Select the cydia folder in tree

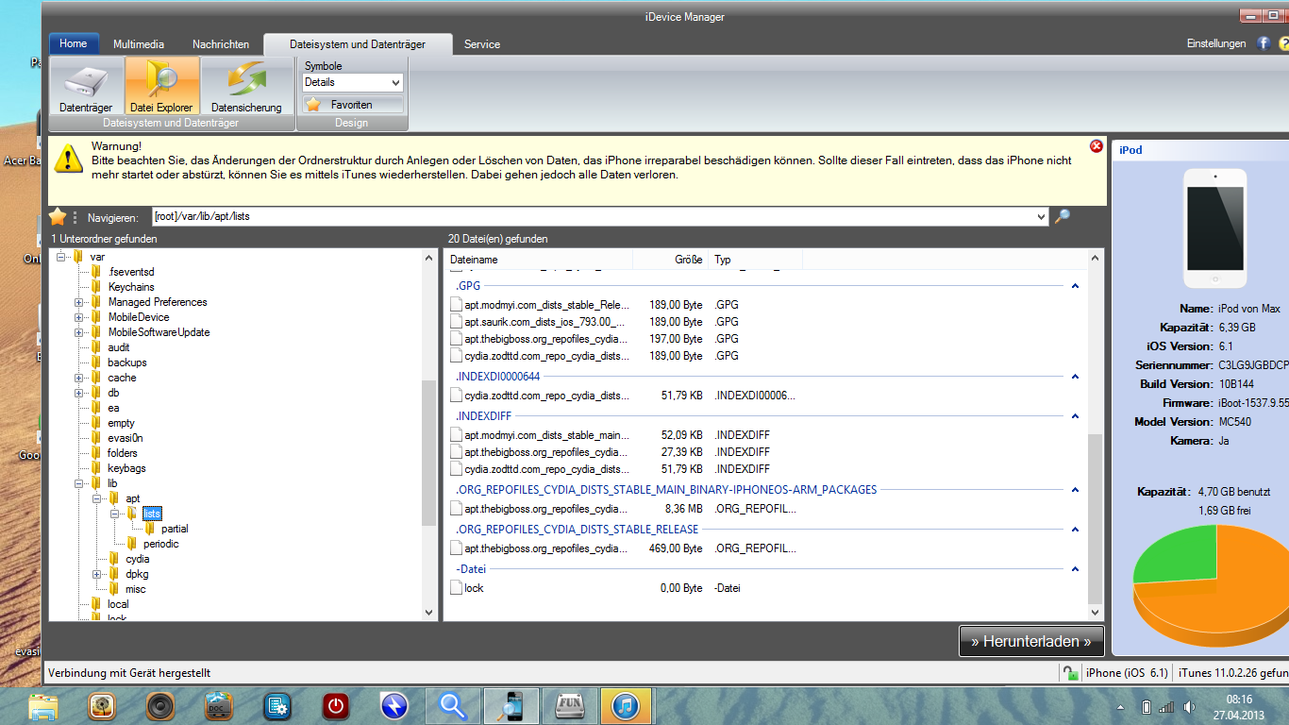point(138,559)
